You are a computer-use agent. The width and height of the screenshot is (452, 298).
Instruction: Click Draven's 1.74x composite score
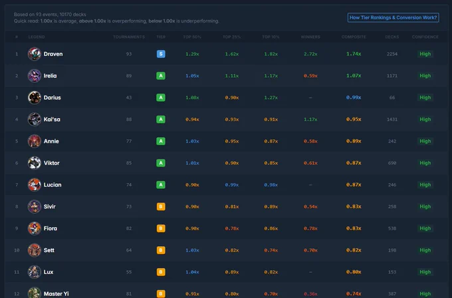pos(354,54)
